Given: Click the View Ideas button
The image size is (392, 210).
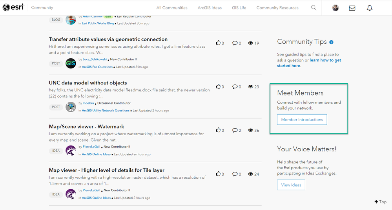Looking at the screenshot, I should (x=291, y=185).
